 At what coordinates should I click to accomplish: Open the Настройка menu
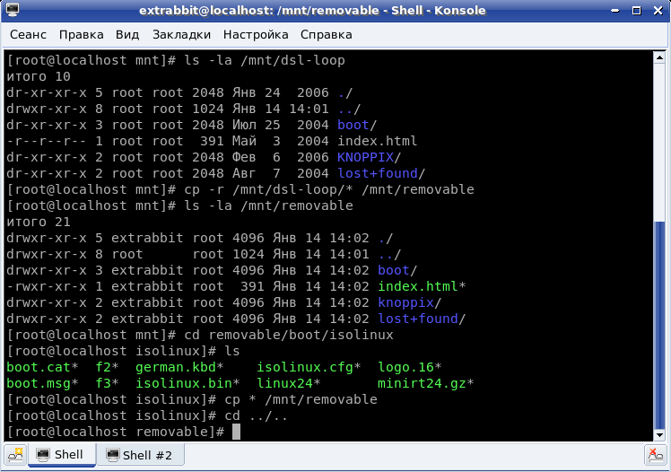[x=256, y=35]
